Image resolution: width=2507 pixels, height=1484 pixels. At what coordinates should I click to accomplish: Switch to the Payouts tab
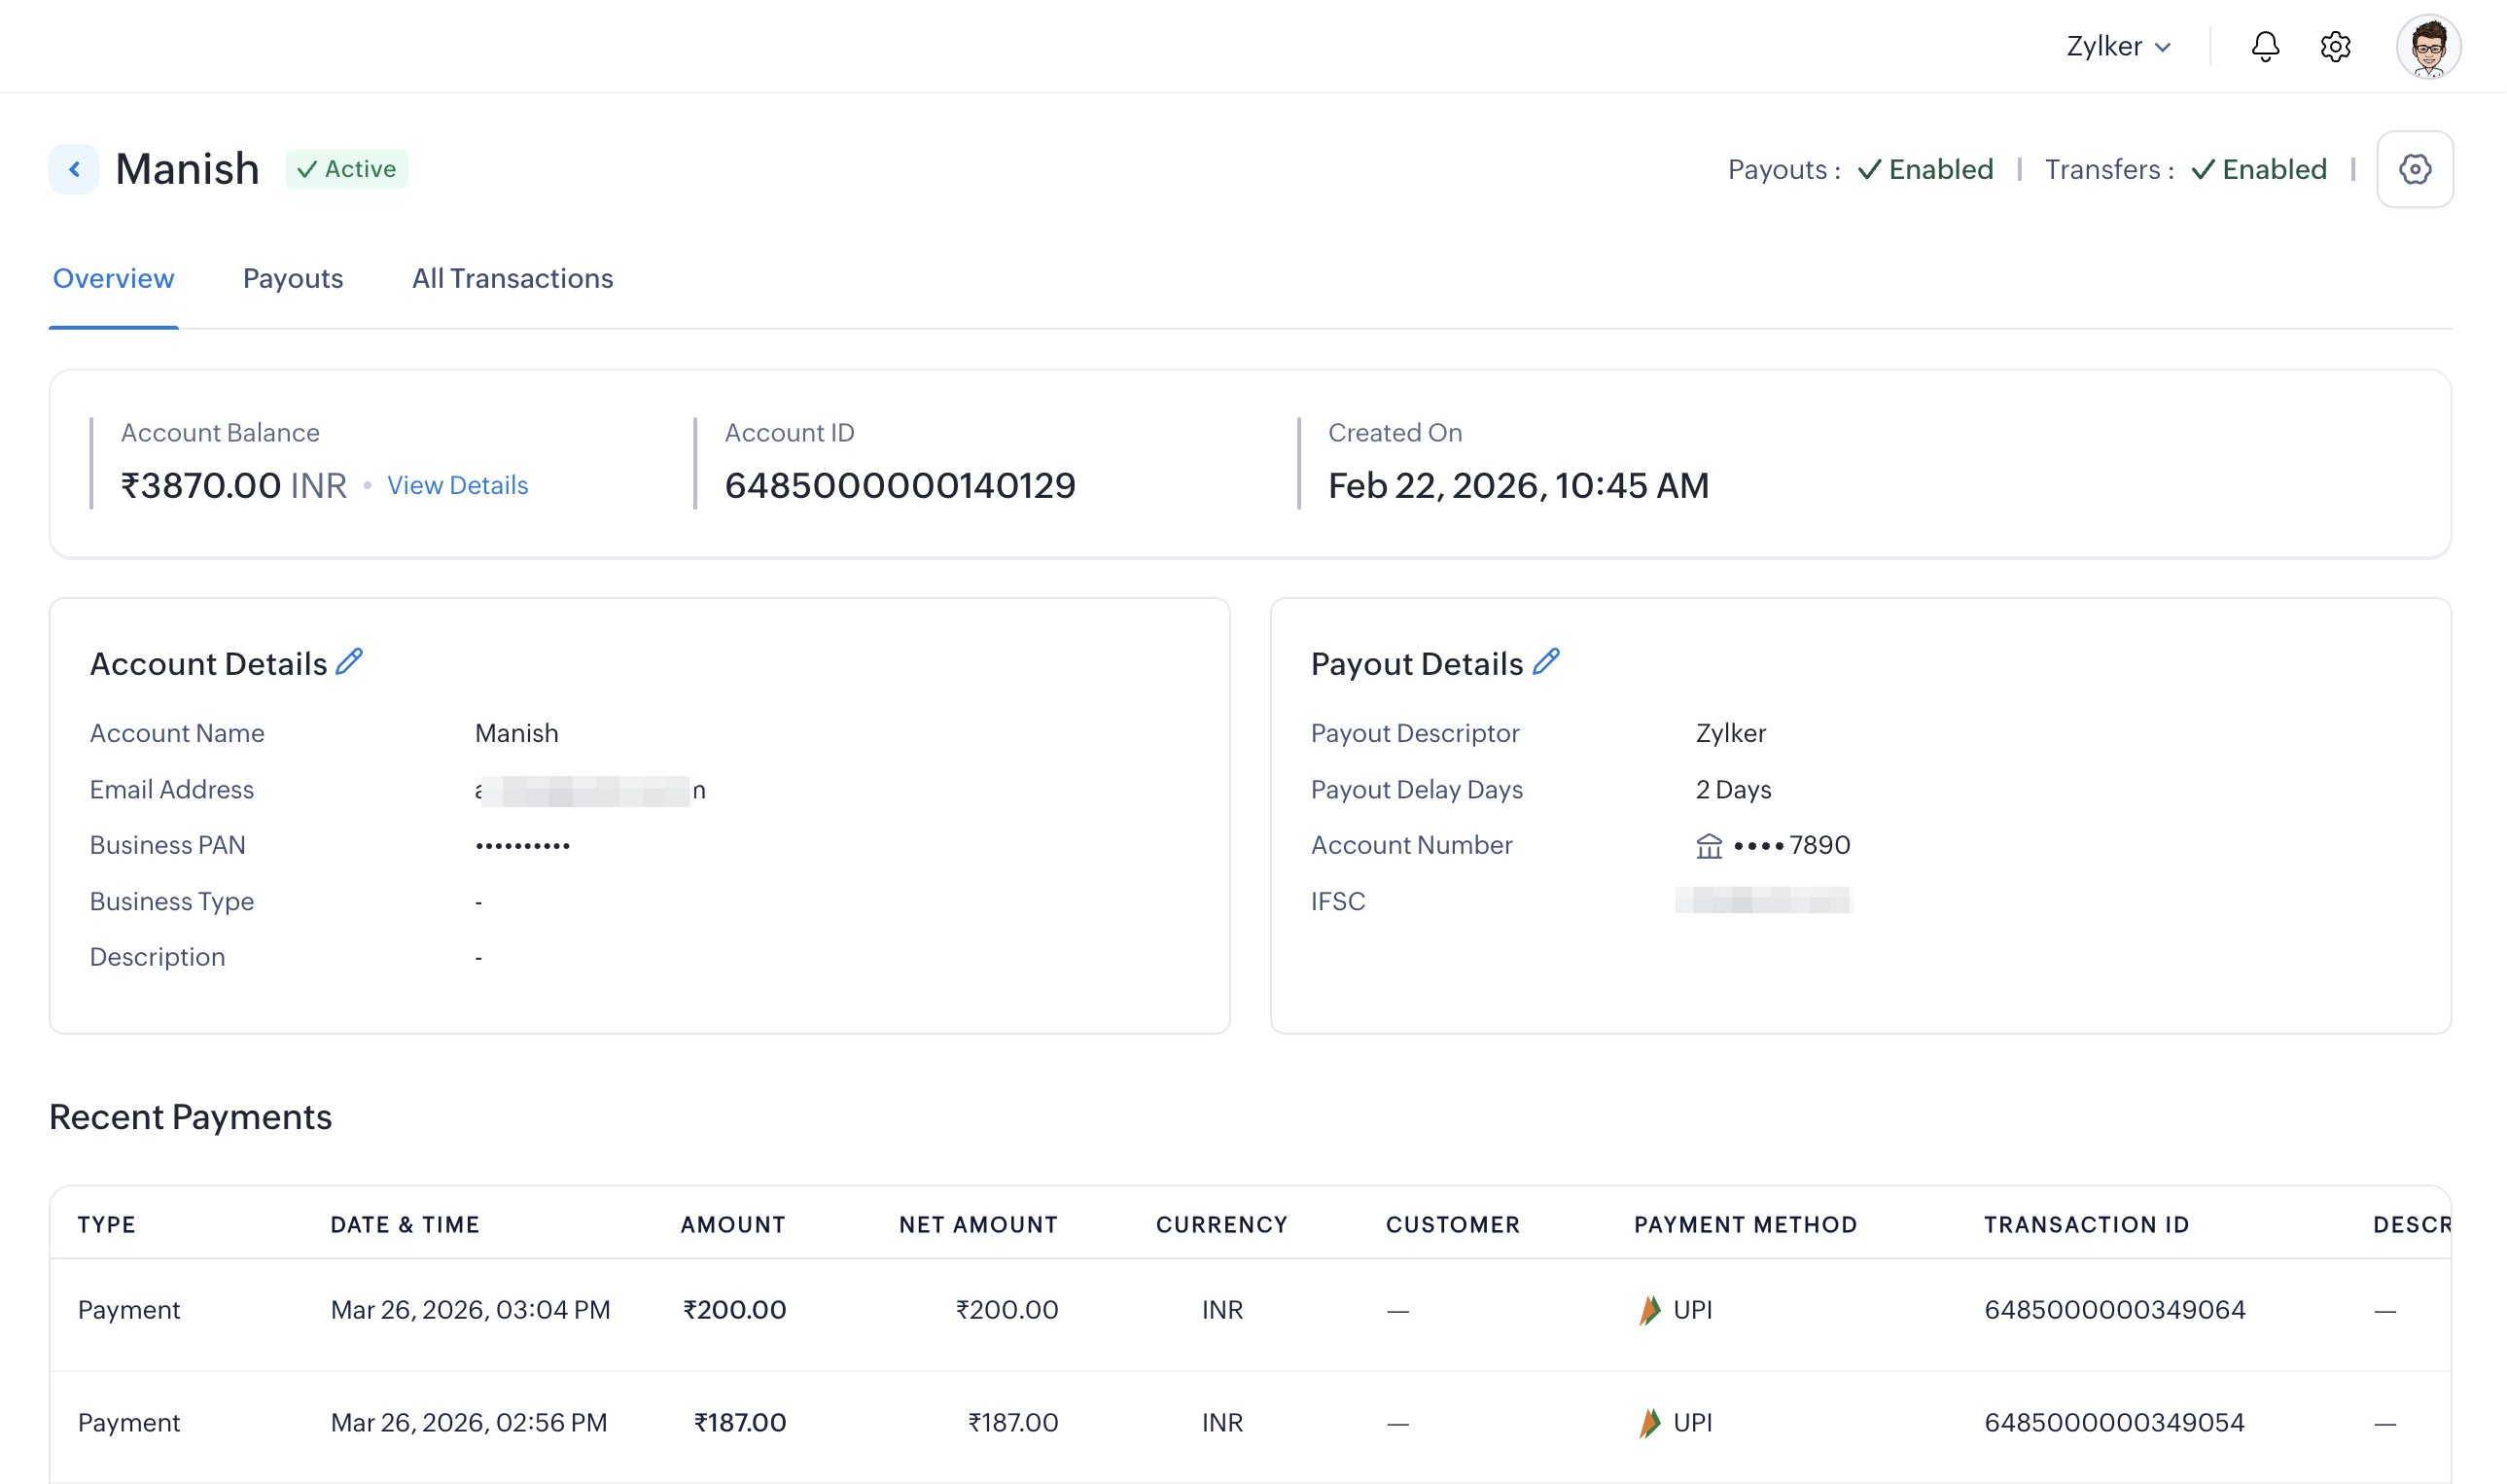(293, 278)
